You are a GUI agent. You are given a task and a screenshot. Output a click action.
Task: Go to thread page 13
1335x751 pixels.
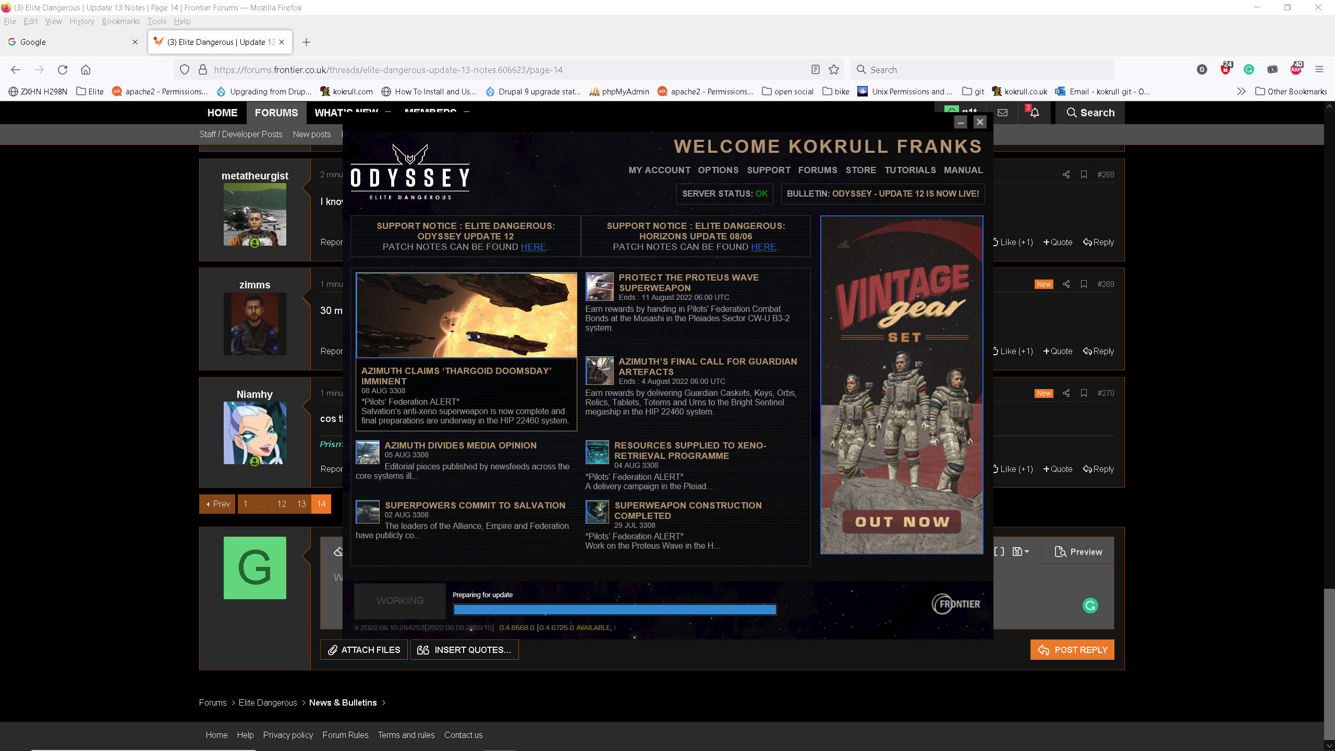301,504
